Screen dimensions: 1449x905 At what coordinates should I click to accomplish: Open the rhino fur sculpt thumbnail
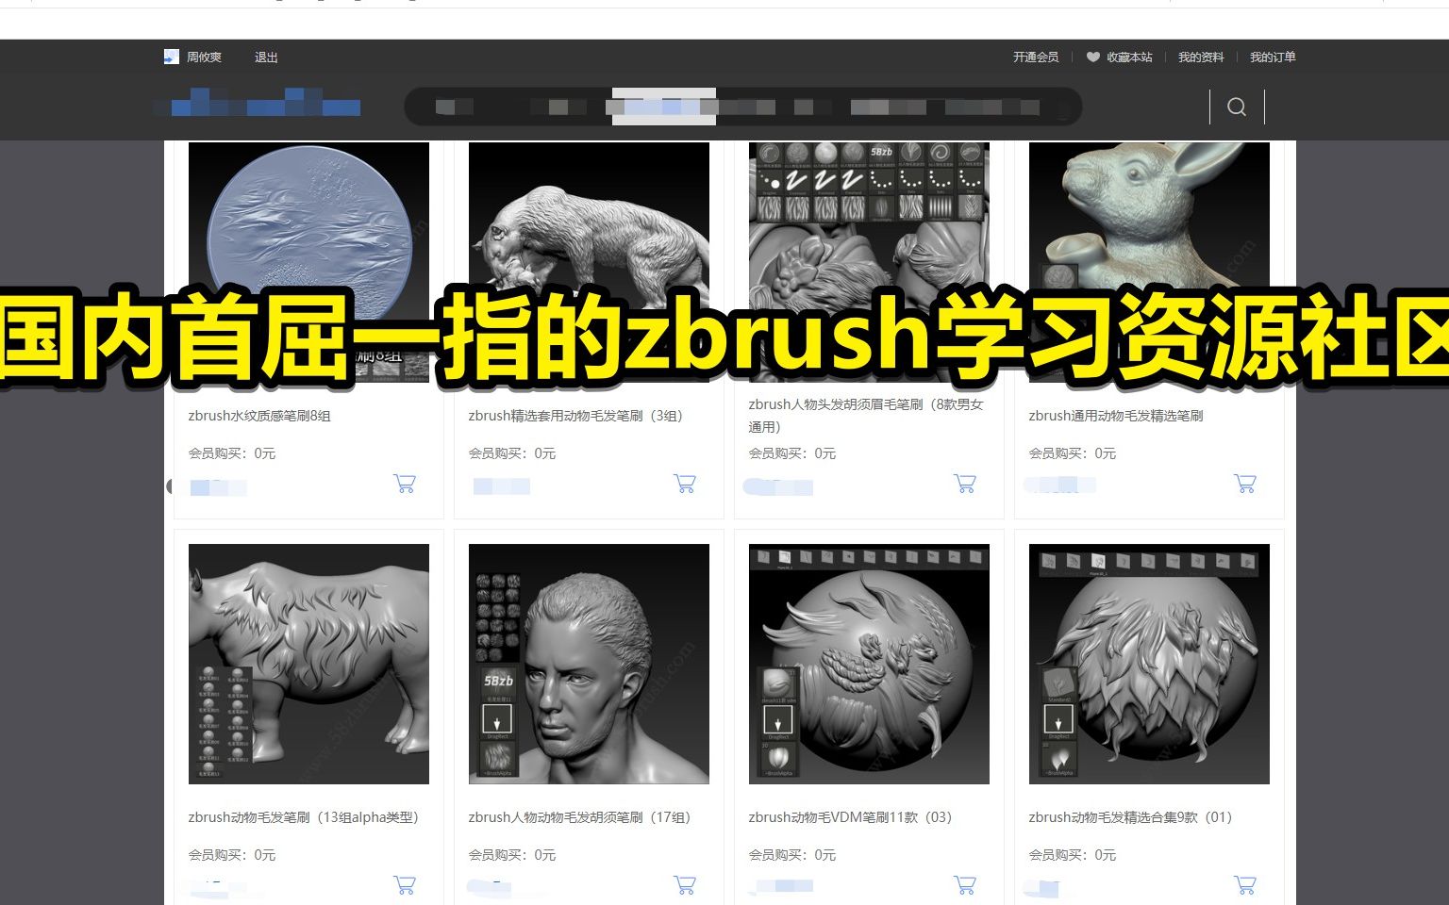308,664
